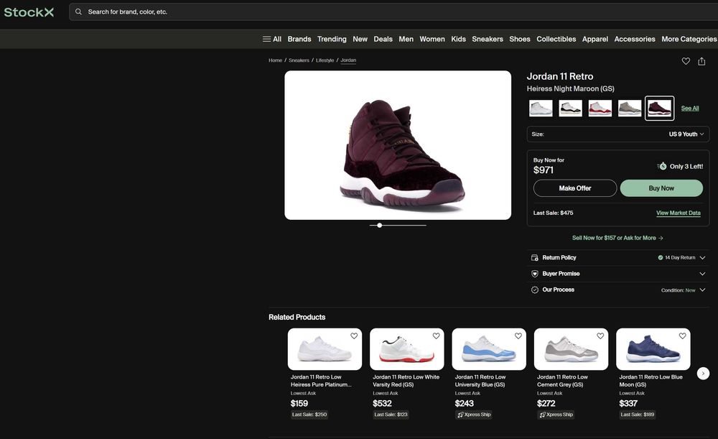Open the Deals menu item
The width and height of the screenshot is (718, 439).
point(383,39)
